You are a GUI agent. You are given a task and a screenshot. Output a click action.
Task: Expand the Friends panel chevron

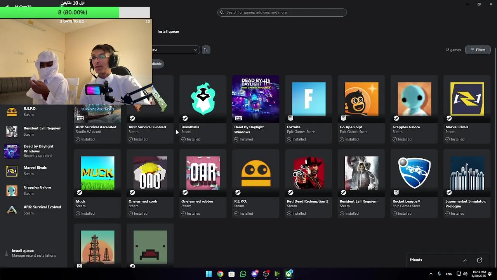[465, 260]
